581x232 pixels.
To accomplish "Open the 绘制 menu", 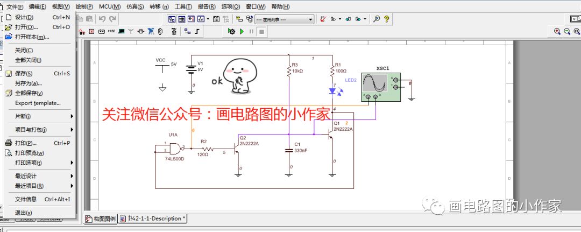I will [84, 6].
